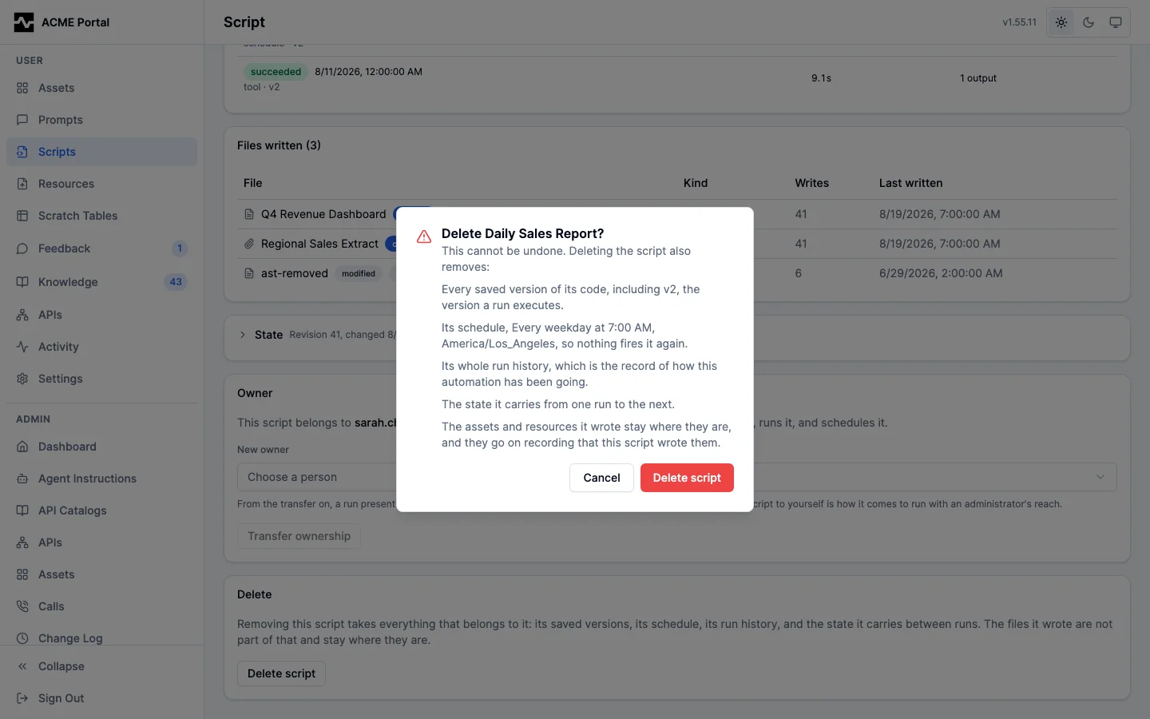Expand the State section chevron
This screenshot has width=1150, height=719.
[243, 335]
